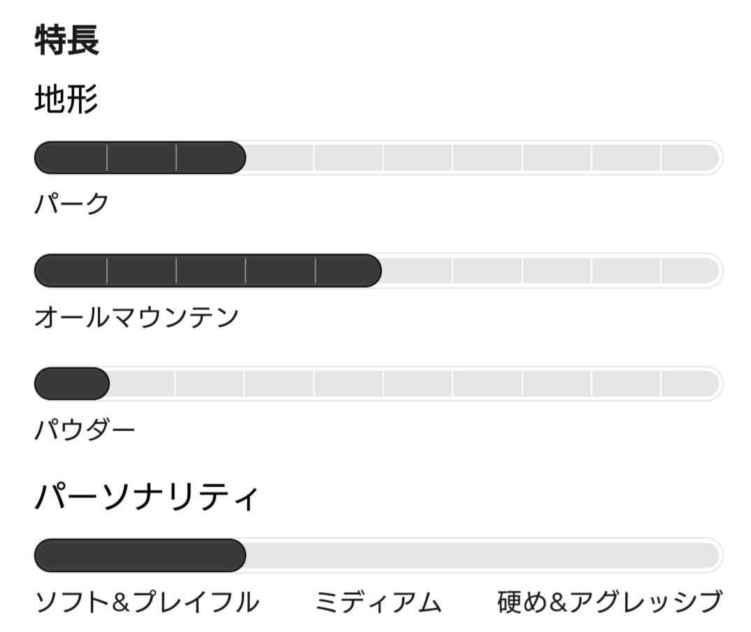
Task: Click the パーソナリティ bar directly above ミディアム
Action: (x=378, y=556)
